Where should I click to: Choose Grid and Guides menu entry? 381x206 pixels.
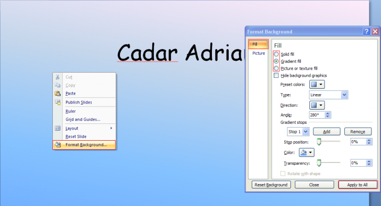coord(83,119)
